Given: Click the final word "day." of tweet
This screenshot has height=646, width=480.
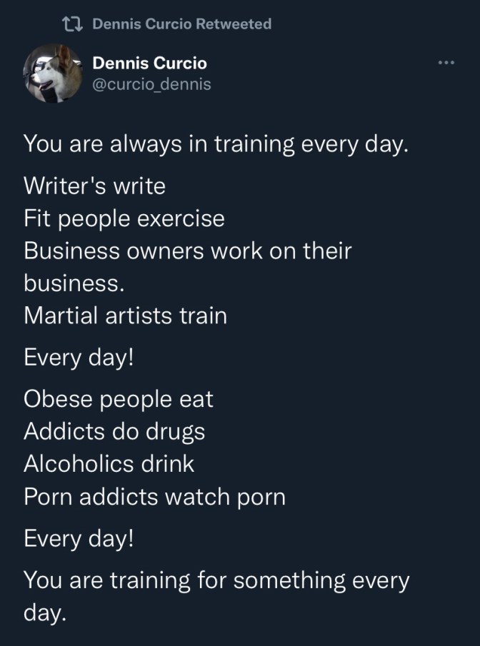Looking at the screenshot, I should tap(45, 613).
